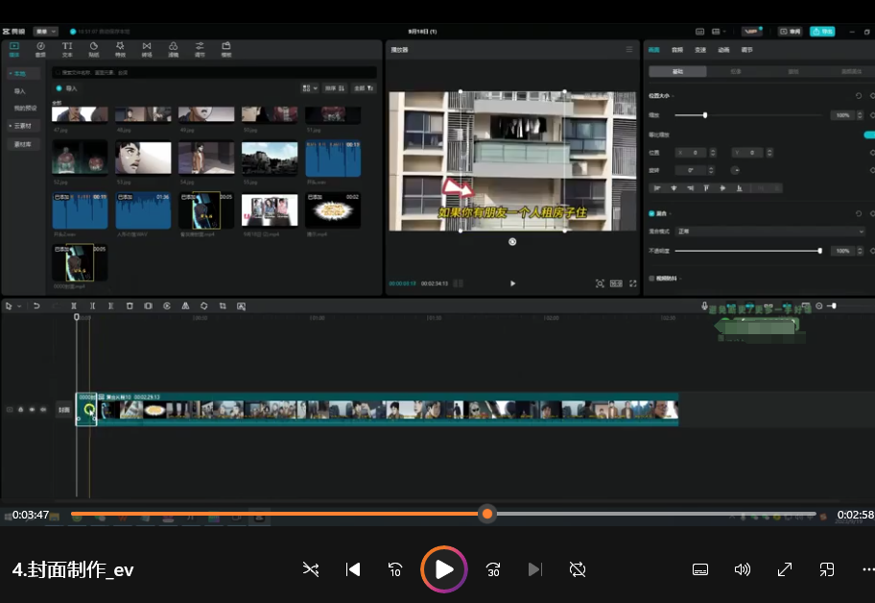Open the media type filter dropdown
Image resolution: width=875 pixels, height=603 pixels.
pyautogui.click(x=364, y=88)
